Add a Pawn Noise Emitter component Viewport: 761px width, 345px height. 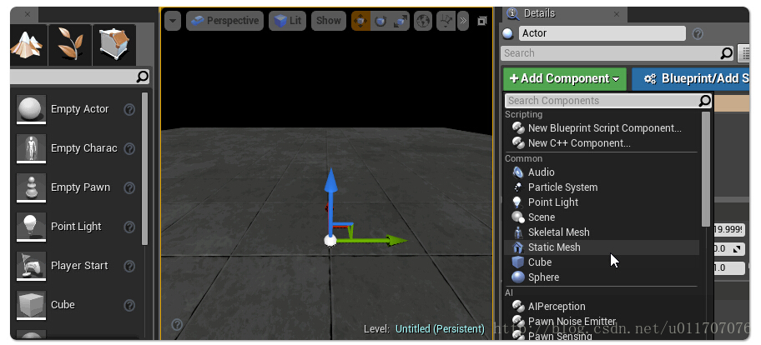572,322
